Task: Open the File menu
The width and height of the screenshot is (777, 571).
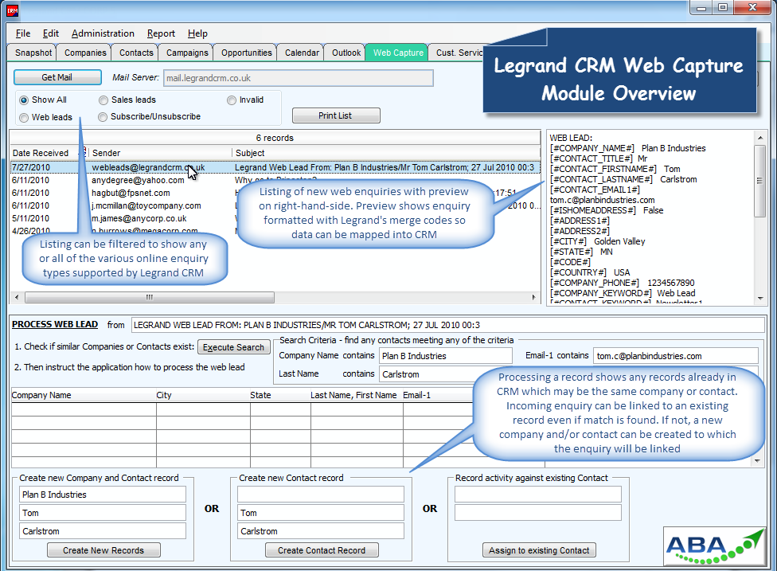Action: click(x=23, y=33)
